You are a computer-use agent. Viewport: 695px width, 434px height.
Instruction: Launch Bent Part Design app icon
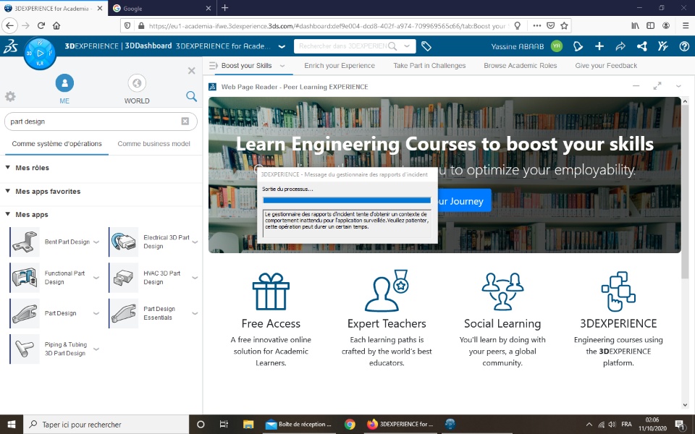tap(25, 242)
